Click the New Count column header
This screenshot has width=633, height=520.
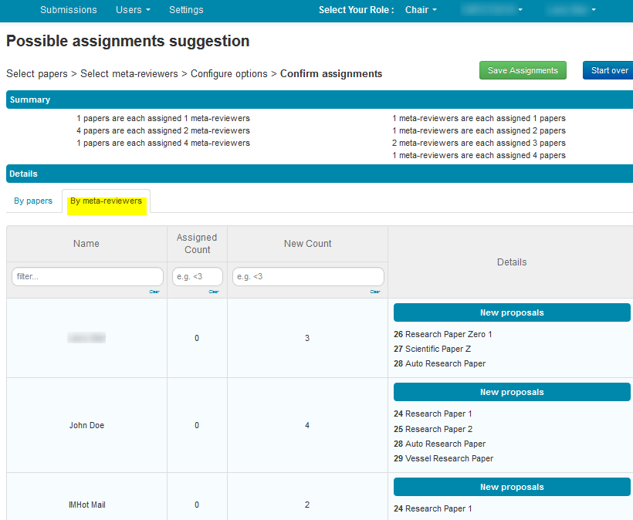coord(307,244)
